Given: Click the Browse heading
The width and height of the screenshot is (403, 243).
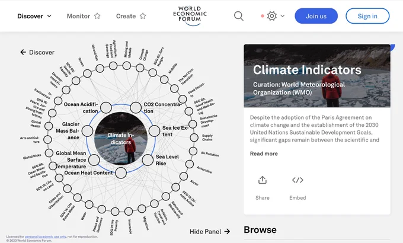Looking at the screenshot, I should coord(260,229).
